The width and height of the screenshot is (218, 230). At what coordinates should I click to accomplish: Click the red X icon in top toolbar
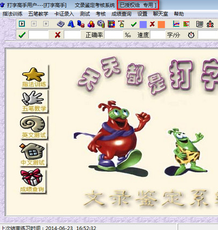(152, 24)
